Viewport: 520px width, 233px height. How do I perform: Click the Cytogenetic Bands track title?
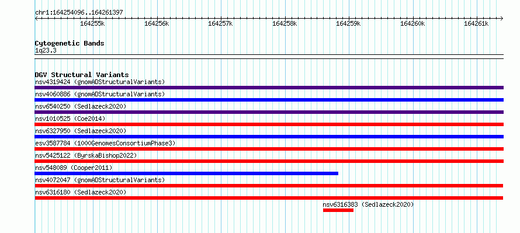(70, 43)
